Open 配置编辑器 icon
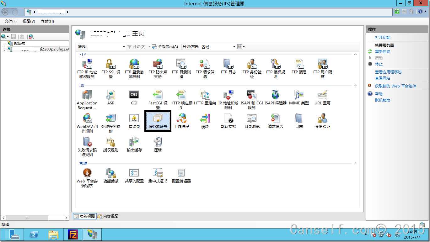The height and width of the screenshot is (242, 430). pyautogui.click(x=181, y=175)
